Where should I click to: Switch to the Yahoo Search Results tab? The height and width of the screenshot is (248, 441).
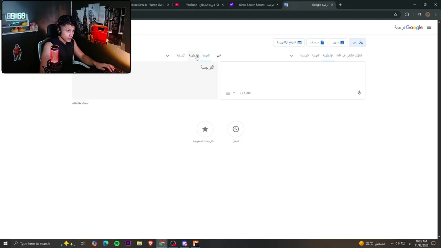tap(254, 5)
